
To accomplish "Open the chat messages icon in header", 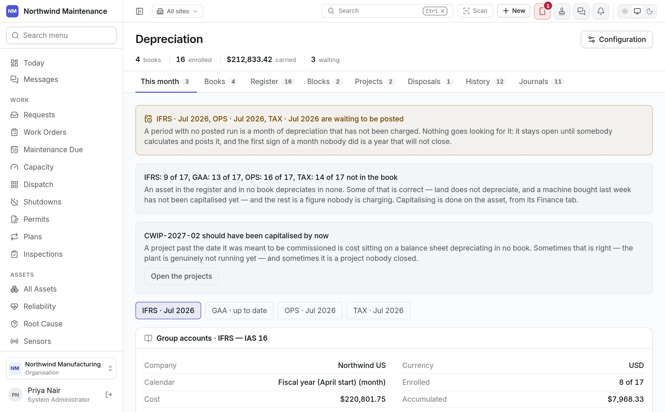I will 581,11.
